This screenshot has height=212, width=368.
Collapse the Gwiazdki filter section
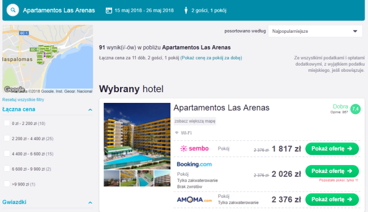pos(90,202)
